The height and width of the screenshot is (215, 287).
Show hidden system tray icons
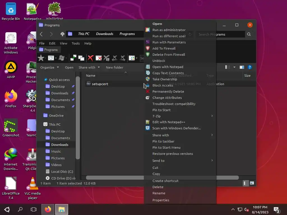(233, 209)
